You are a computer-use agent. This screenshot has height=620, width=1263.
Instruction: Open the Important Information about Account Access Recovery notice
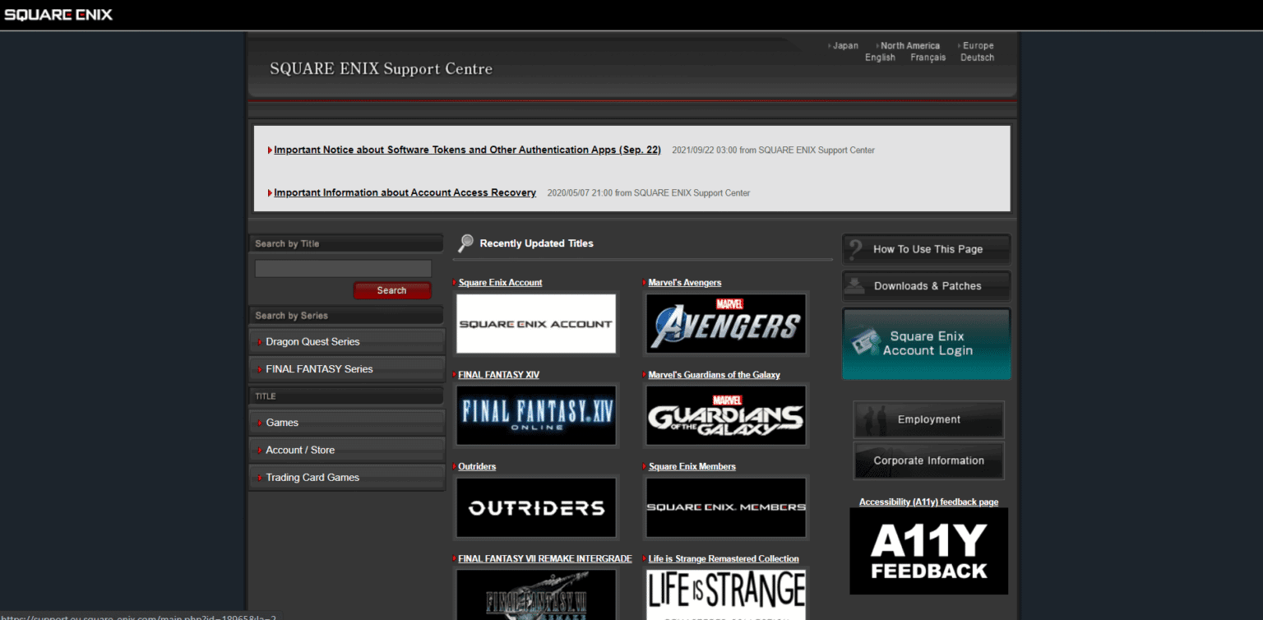tap(405, 192)
